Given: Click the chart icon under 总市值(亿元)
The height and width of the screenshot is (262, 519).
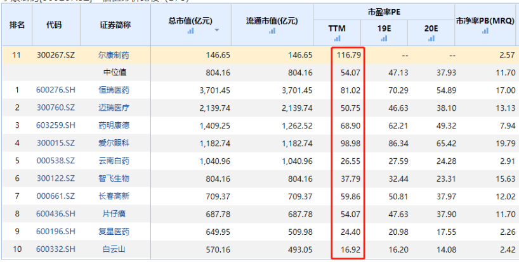Looking at the screenshot, I should [190, 30].
